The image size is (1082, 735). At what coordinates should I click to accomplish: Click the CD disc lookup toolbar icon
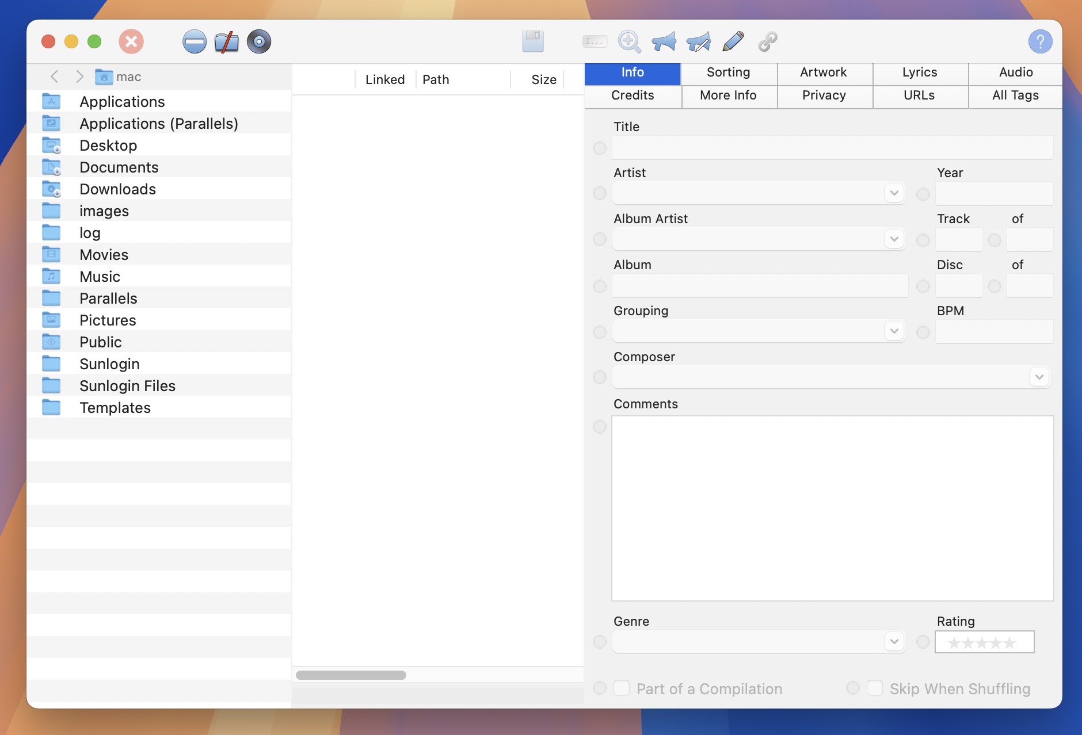click(259, 41)
